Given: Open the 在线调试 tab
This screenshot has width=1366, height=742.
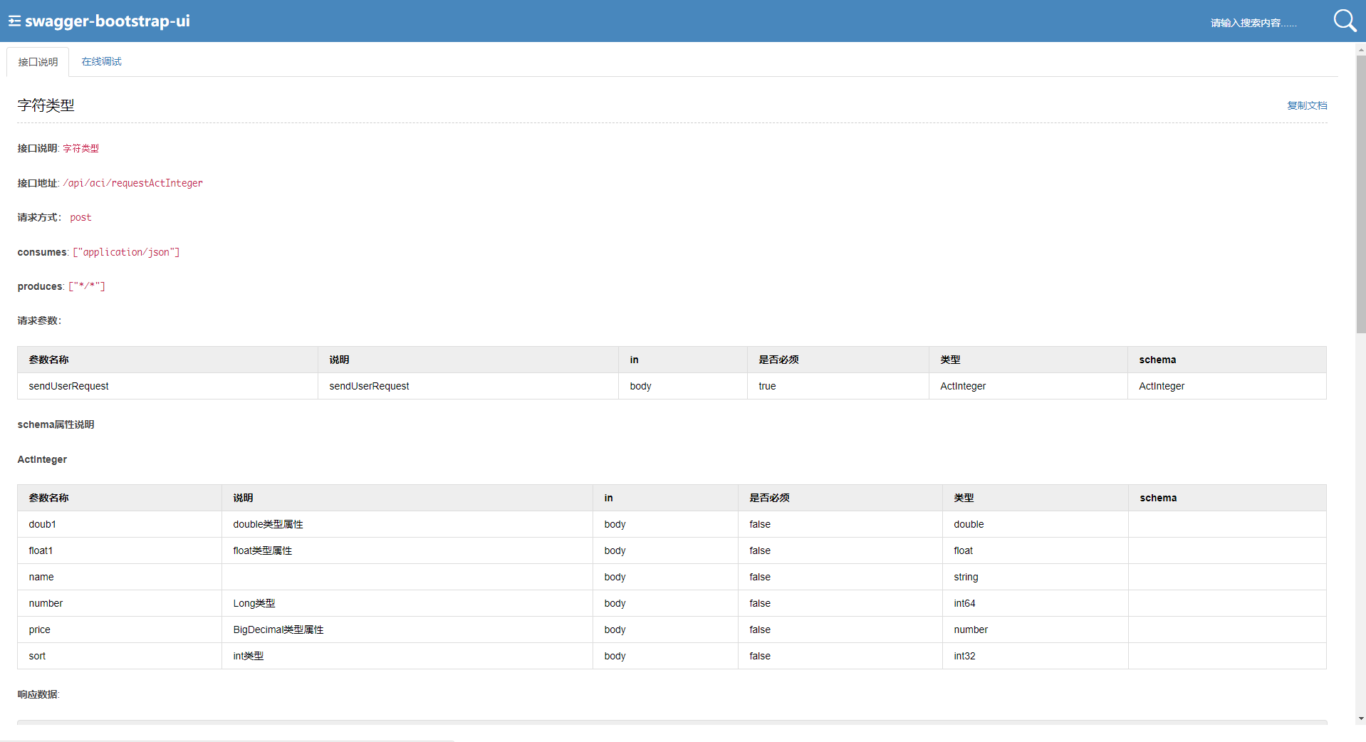Looking at the screenshot, I should pyautogui.click(x=101, y=62).
